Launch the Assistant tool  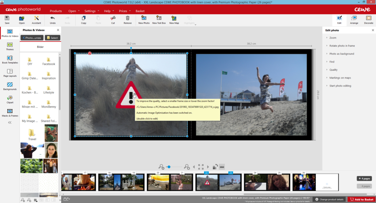click(37, 20)
